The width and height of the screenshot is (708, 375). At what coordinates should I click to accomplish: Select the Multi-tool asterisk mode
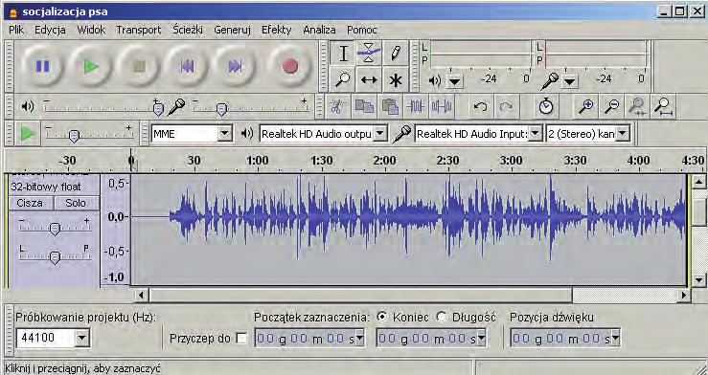396,80
